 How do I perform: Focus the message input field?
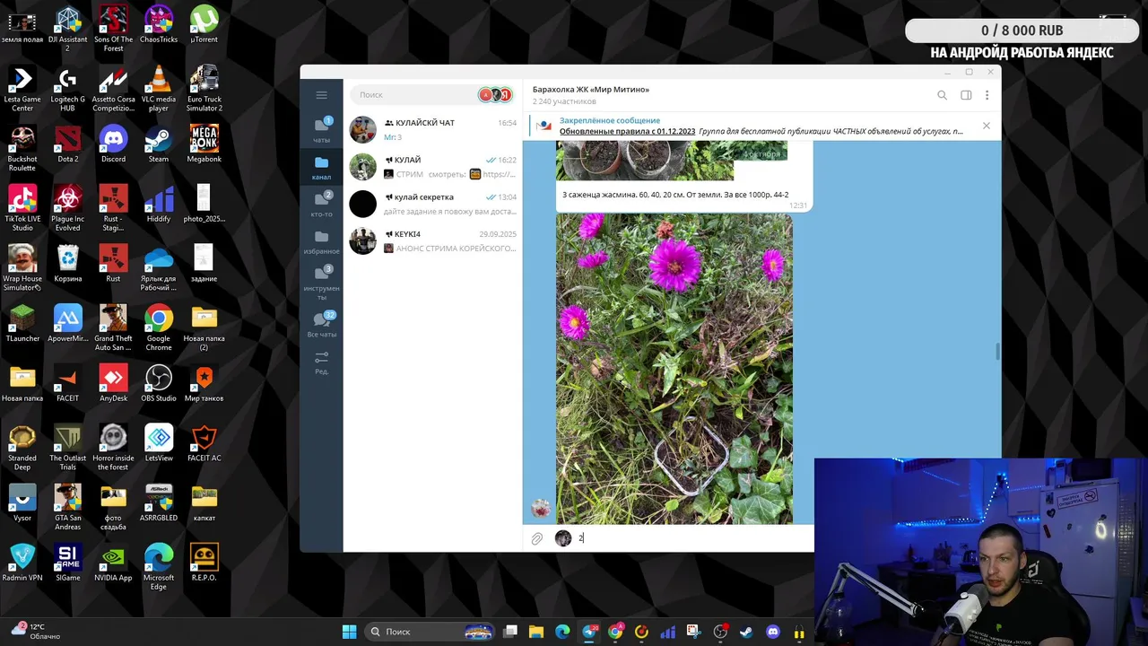coord(692,538)
